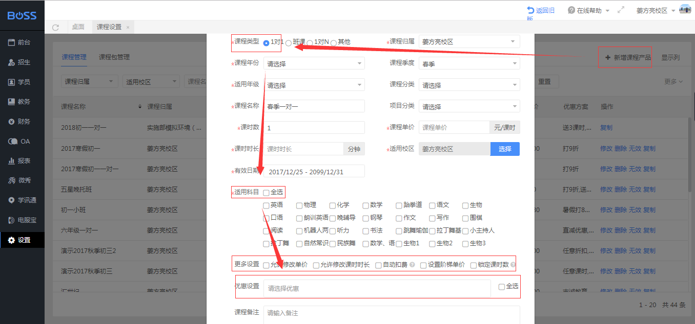The height and width of the screenshot is (324, 695).
Task: Click 选择 button for 适用校区
Action: (x=505, y=149)
